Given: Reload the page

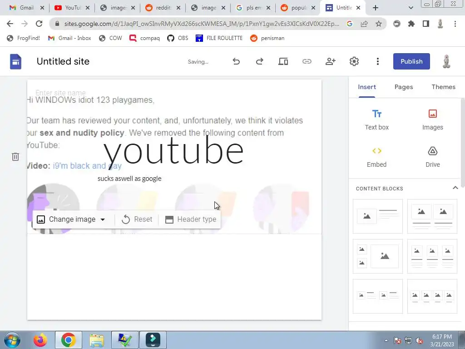Looking at the screenshot, I should (39, 24).
